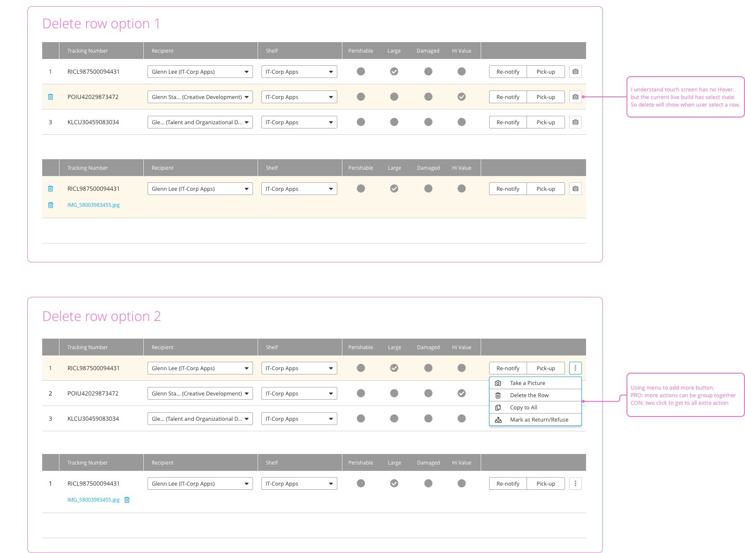Click Pick-up in Option 2 highlighted RICL row
This screenshot has height=553, width=745.
coord(546,368)
